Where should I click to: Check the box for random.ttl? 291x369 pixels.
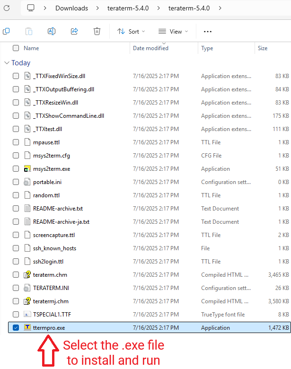[16, 195]
